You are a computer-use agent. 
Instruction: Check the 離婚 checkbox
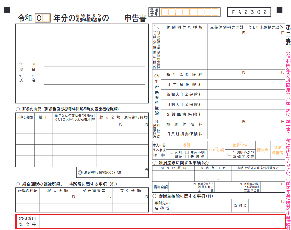(x=171, y=157)
